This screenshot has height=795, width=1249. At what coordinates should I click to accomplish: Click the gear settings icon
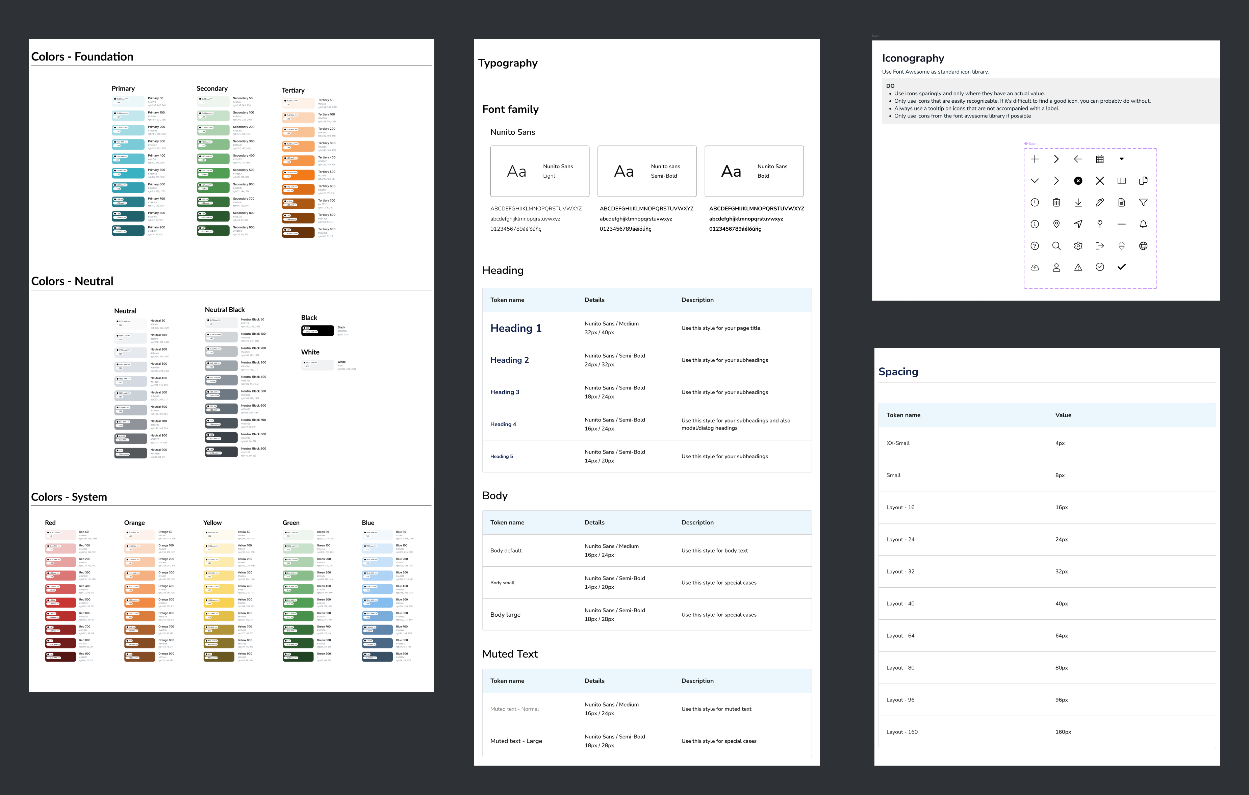click(1078, 246)
